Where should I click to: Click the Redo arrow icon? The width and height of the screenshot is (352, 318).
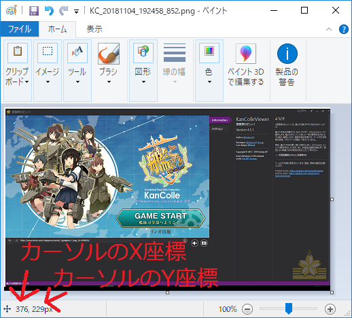pyautogui.click(x=64, y=11)
